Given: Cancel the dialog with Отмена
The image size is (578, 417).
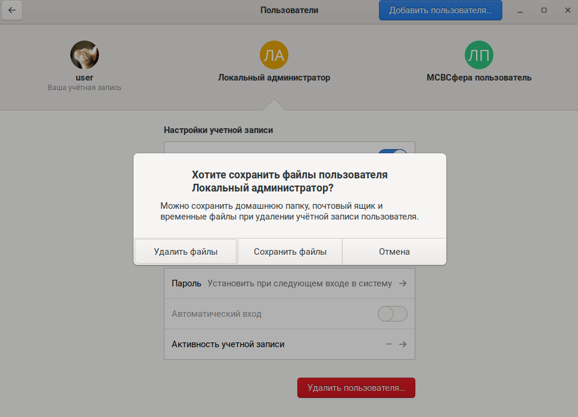Looking at the screenshot, I should point(394,252).
